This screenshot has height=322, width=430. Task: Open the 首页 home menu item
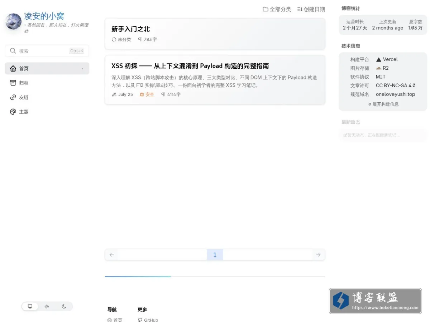(47, 68)
